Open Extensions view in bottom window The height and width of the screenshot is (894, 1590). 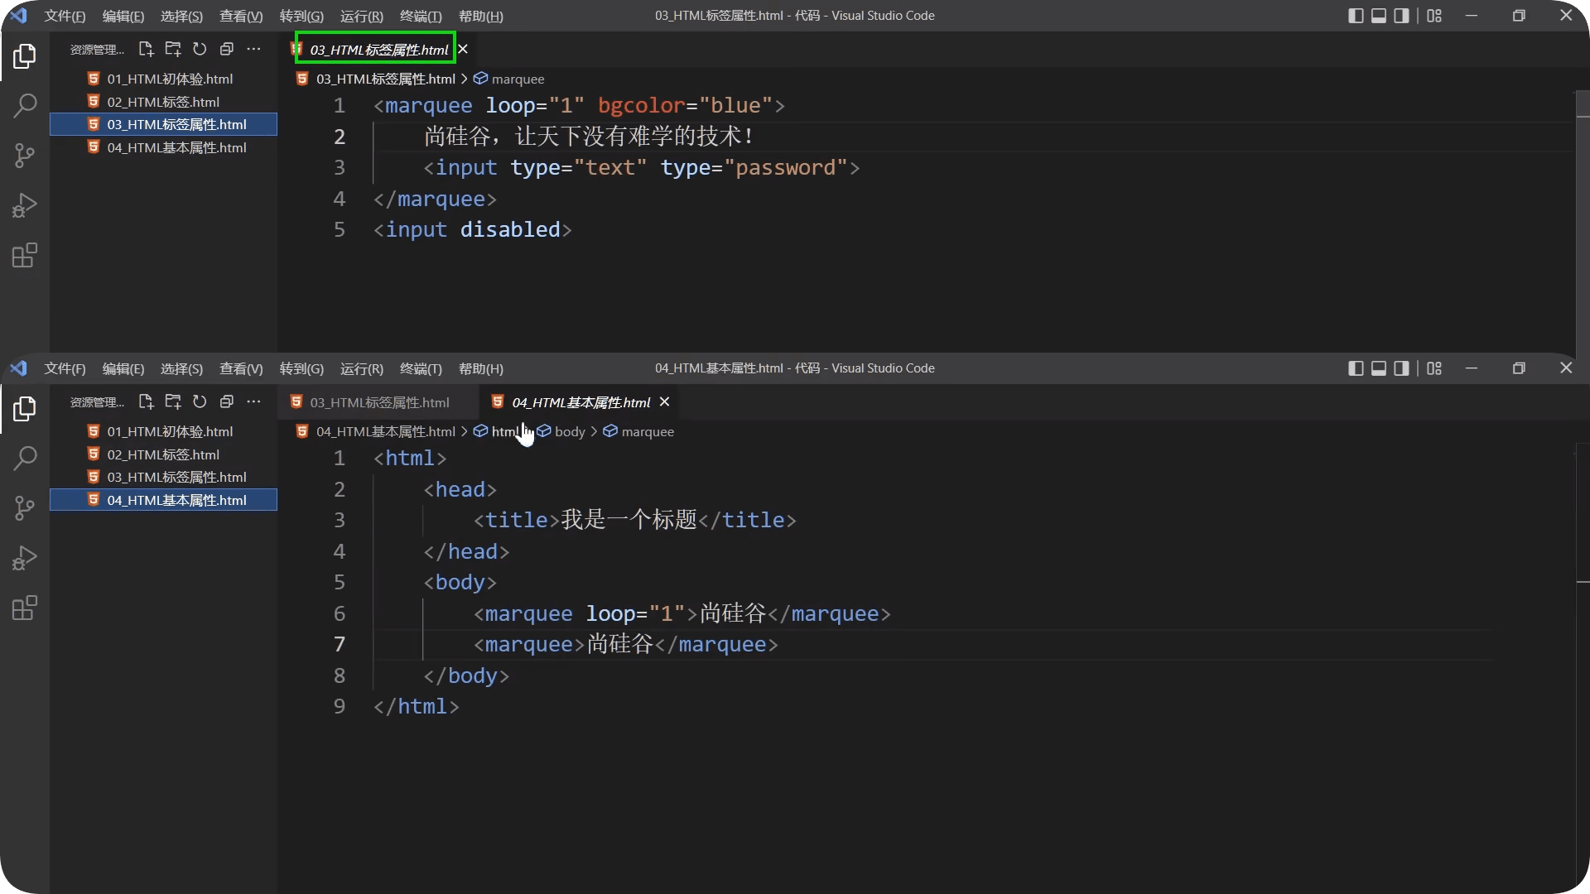coord(25,608)
